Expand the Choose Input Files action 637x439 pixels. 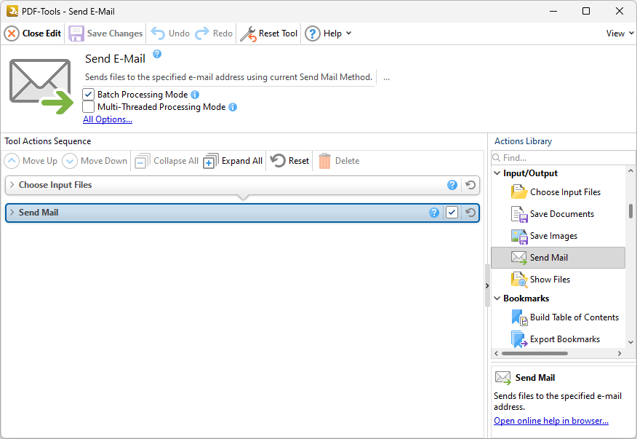[12, 185]
